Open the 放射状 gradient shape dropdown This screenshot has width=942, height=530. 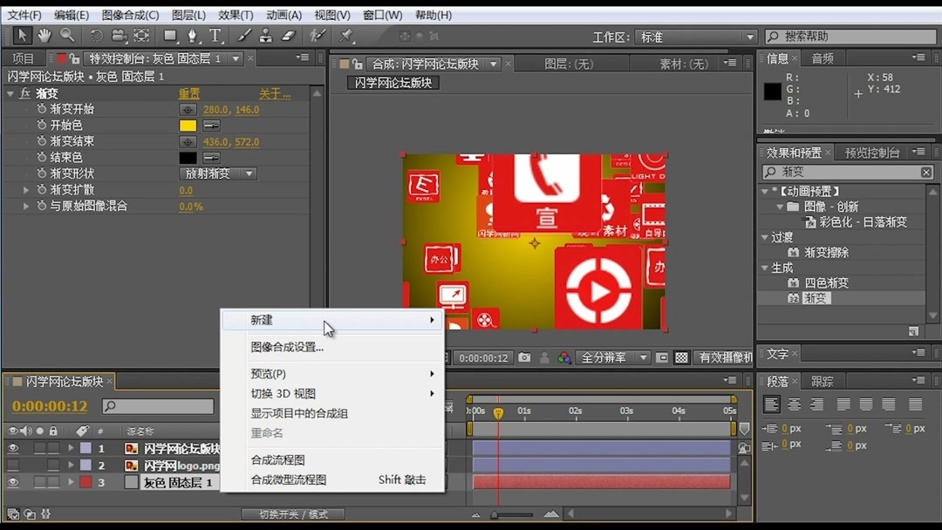click(218, 173)
